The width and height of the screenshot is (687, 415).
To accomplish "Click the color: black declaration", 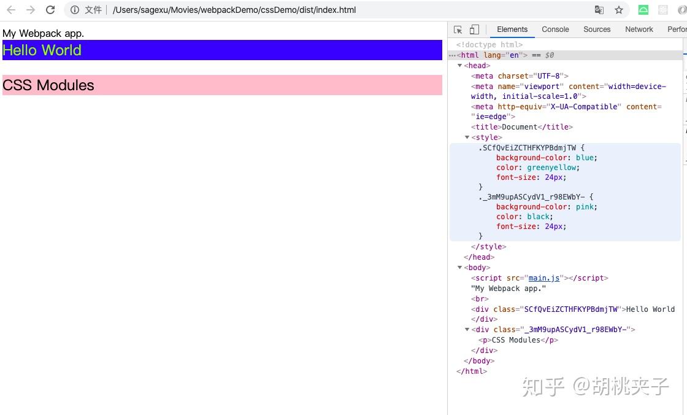I will click(x=524, y=216).
